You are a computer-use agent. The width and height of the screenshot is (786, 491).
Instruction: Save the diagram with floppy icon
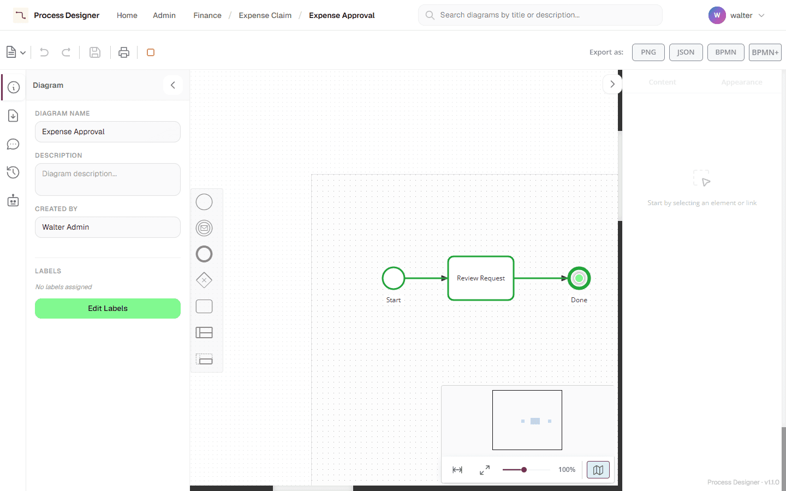tap(95, 52)
